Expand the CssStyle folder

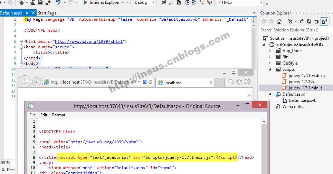click(x=270, y=63)
